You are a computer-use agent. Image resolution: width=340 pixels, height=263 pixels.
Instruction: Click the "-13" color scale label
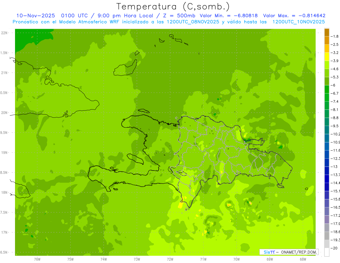click(x=334, y=167)
